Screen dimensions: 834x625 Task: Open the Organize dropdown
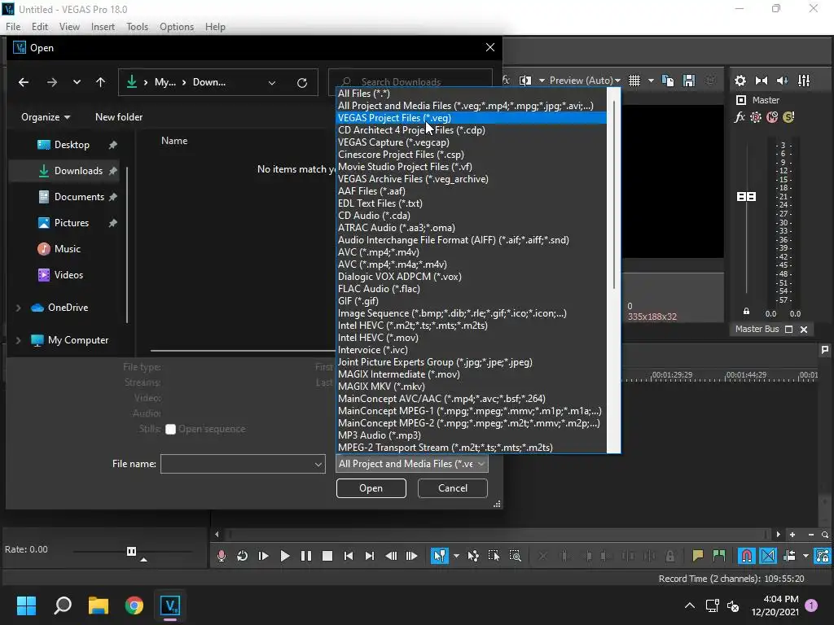pyautogui.click(x=46, y=117)
